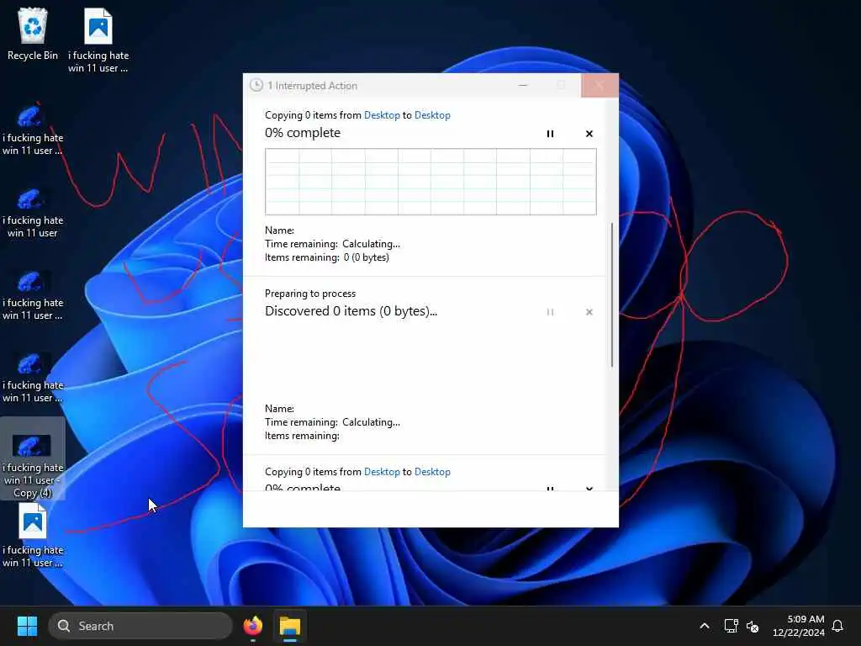Open File Explorer from the taskbar
This screenshot has height=646, width=861.
tap(290, 626)
